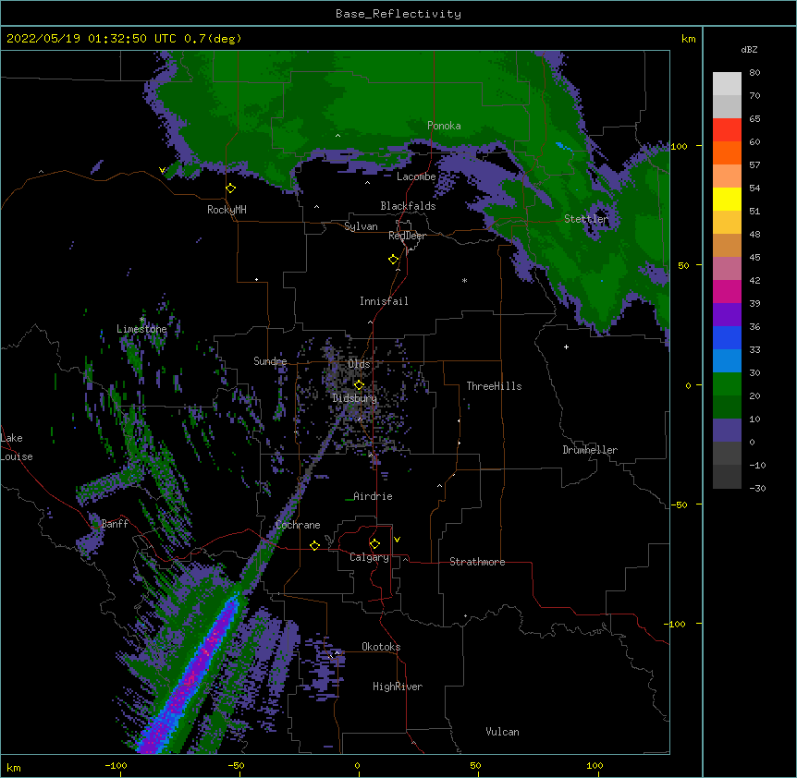Click the -30 value on dBZ legend

[757, 489]
